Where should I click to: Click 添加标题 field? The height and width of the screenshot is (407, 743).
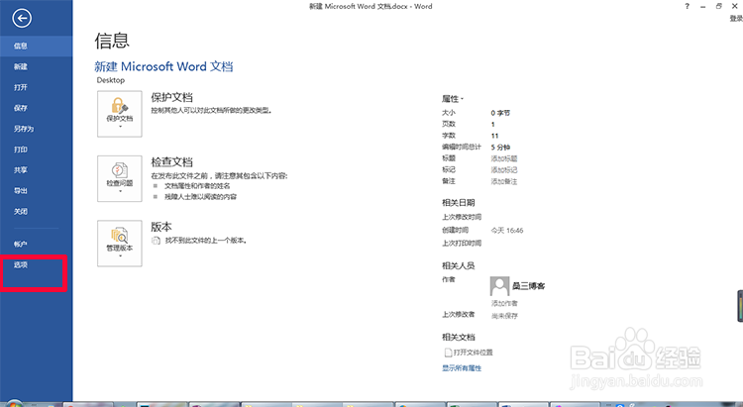[504, 158]
